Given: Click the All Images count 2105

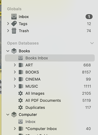Looking at the screenshot, I should 86,93.
